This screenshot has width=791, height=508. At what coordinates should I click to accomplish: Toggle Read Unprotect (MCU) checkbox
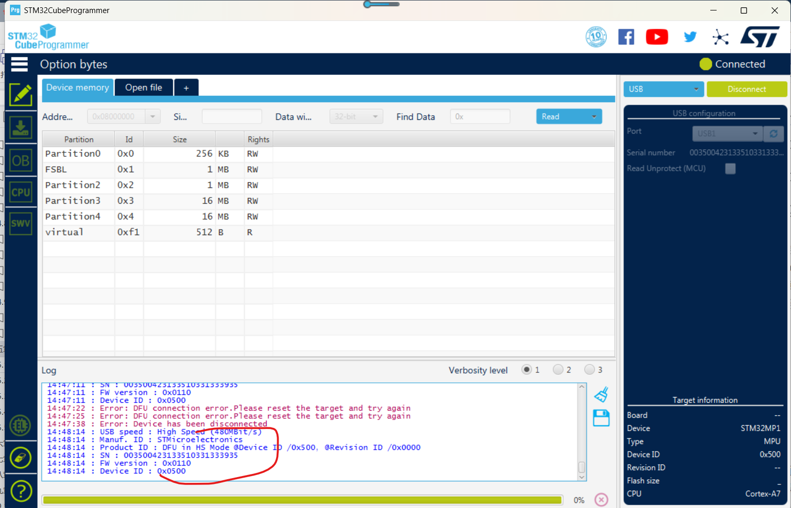(x=730, y=169)
